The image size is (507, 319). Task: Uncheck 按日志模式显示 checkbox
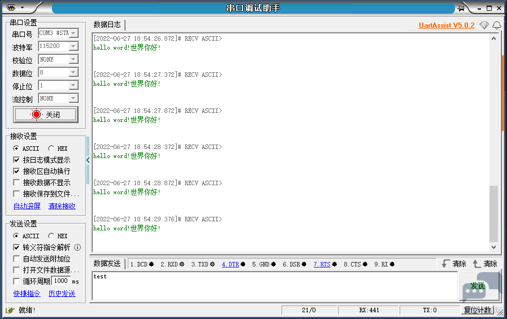[16, 160]
